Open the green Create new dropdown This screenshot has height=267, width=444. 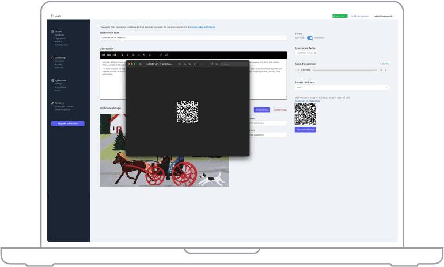[x=340, y=16]
